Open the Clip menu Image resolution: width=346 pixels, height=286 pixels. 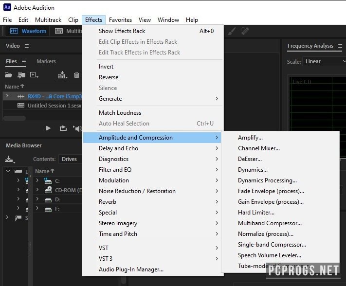click(x=73, y=20)
